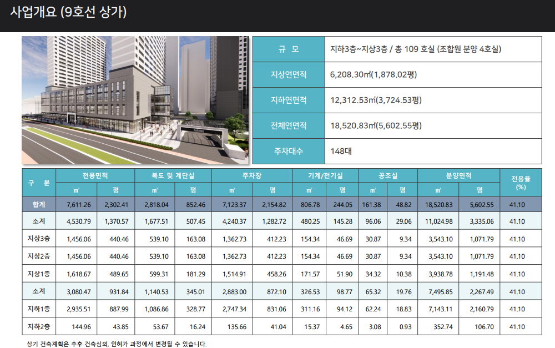
Task: Select '1,140.53' in second 소계 row
Action: 157,292
